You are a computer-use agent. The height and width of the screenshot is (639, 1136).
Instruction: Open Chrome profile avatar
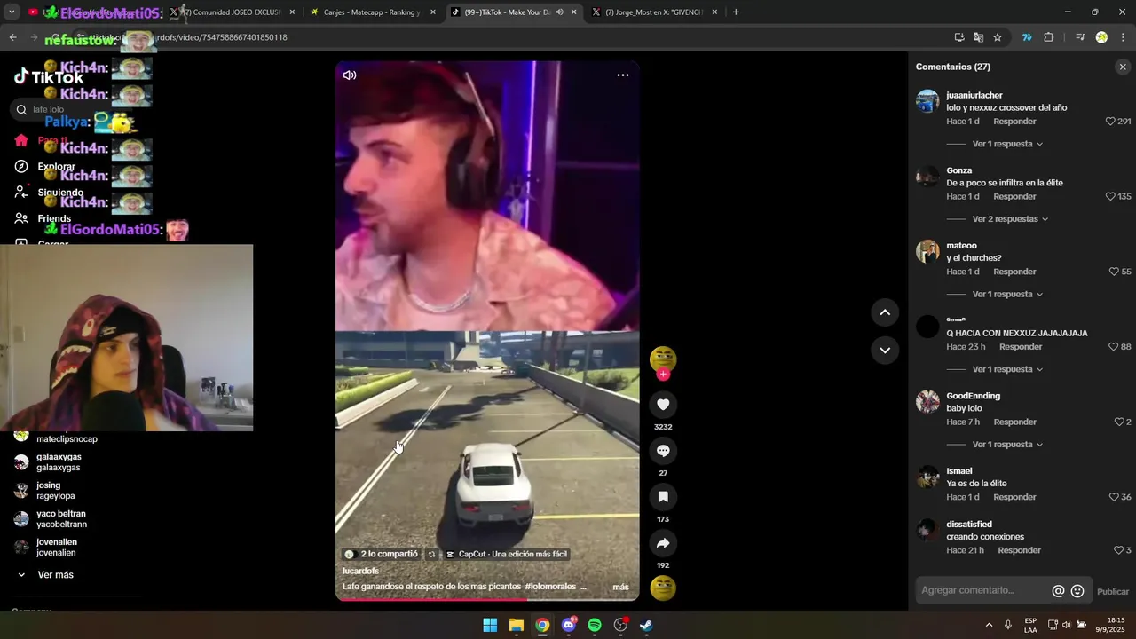point(1101,37)
